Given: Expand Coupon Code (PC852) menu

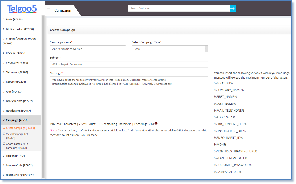Looking at the screenshot, I should pos(19,165).
